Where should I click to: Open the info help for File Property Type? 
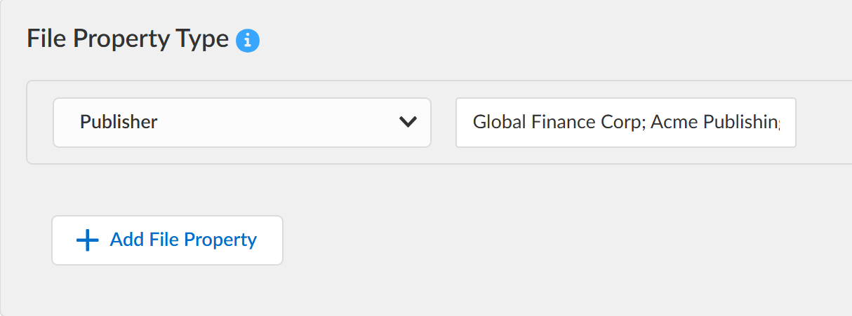point(248,41)
